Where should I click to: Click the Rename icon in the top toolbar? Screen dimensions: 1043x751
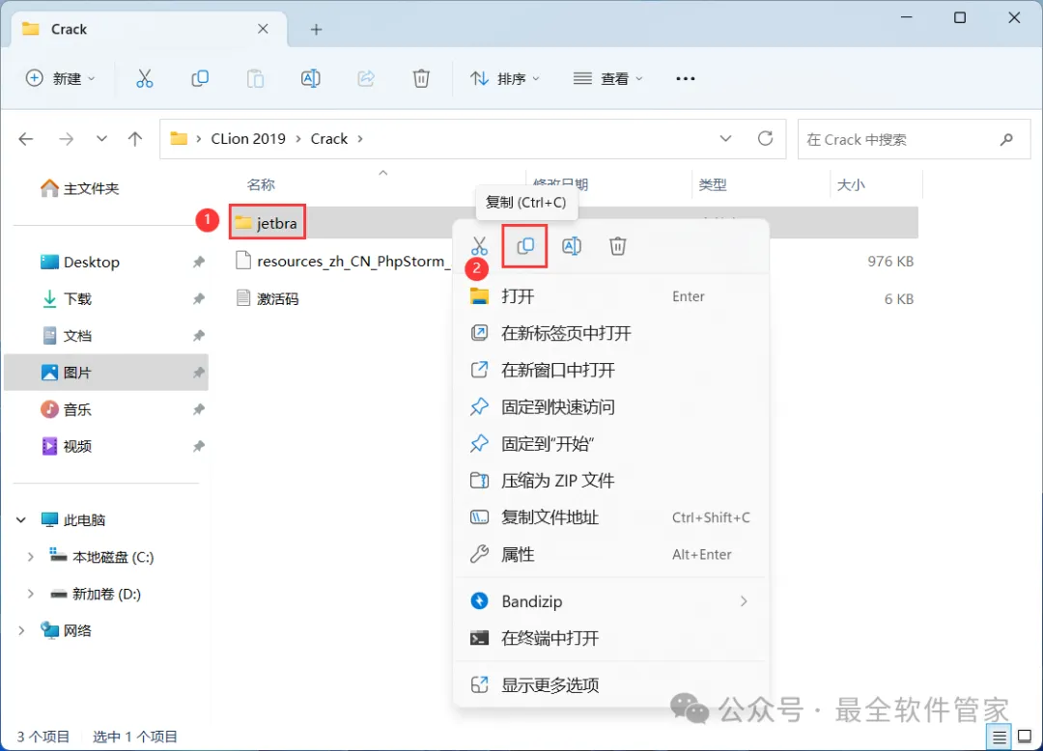point(311,78)
